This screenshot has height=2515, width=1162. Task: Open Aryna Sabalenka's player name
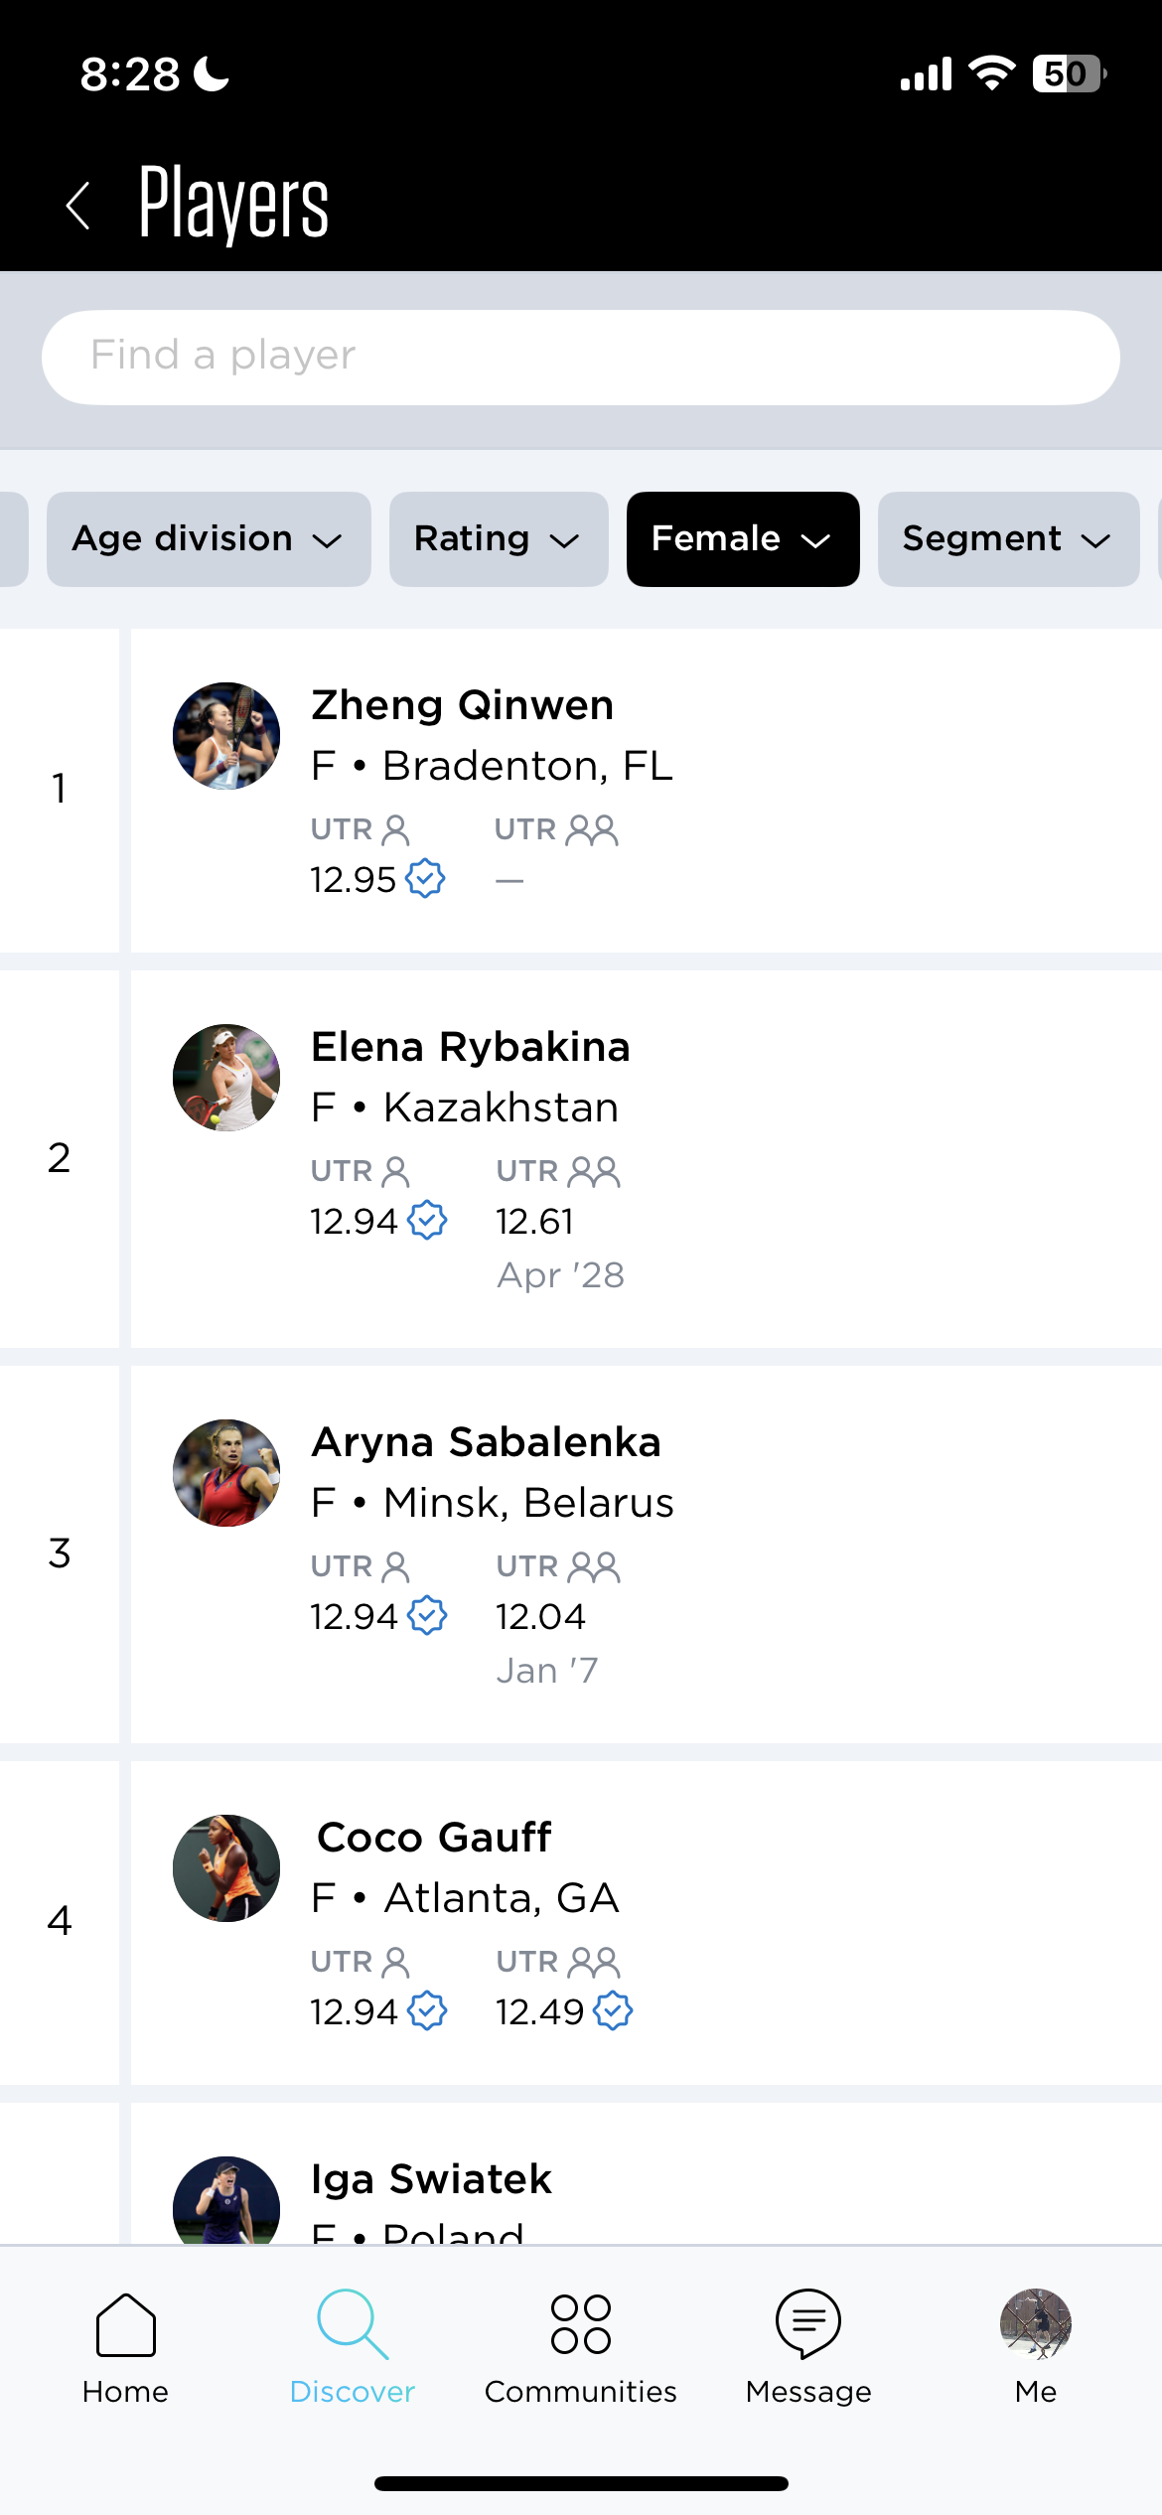click(x=486, y=1442)
